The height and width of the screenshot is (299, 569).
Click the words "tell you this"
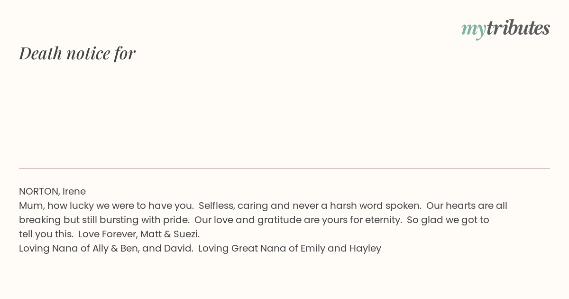[x=46, y=234]
